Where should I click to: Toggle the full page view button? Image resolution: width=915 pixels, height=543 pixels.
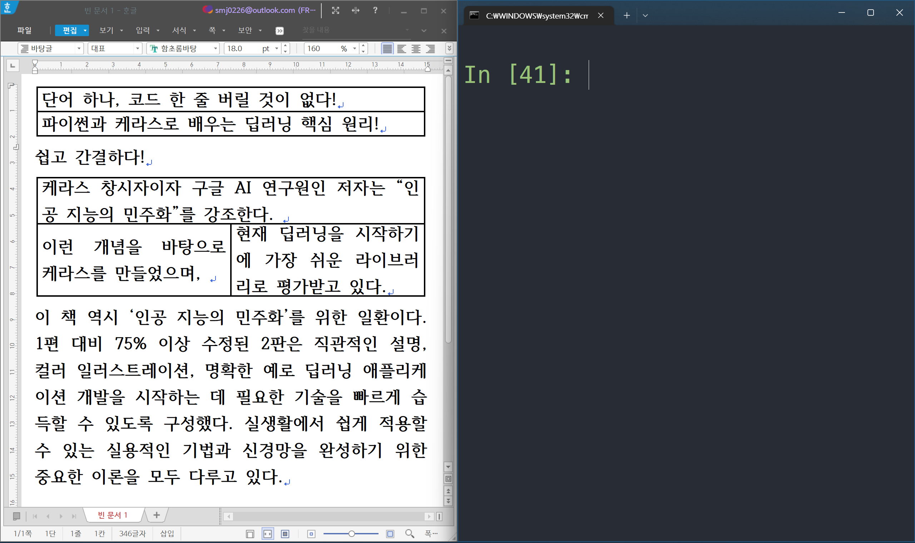285,534
